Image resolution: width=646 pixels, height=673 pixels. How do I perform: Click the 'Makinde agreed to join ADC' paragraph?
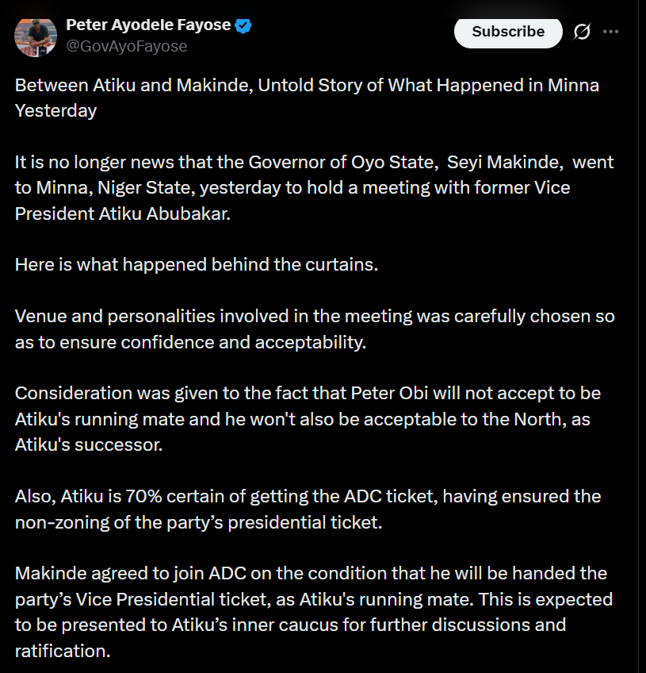pos(313,611)
